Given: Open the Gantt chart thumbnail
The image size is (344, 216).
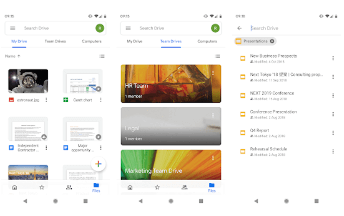Looking at the screenshot, I should (x=82, y=81).
